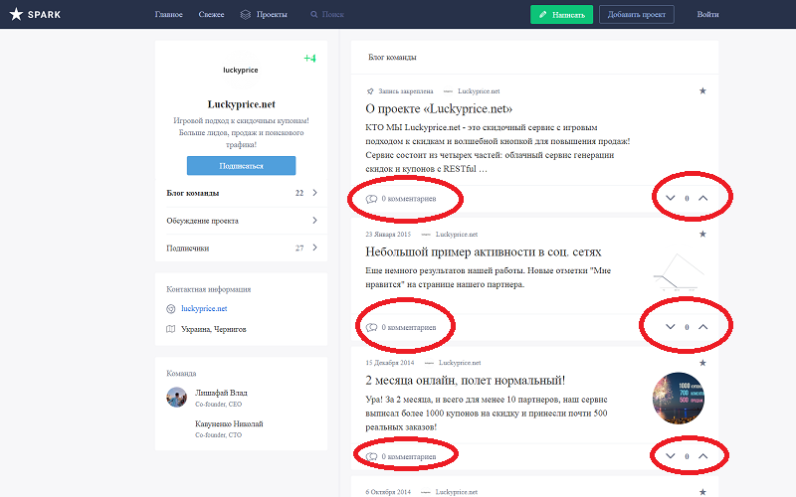Click the green «Написать» button
The height and width of the screenshot is (497, 796).
pos(561,15)
